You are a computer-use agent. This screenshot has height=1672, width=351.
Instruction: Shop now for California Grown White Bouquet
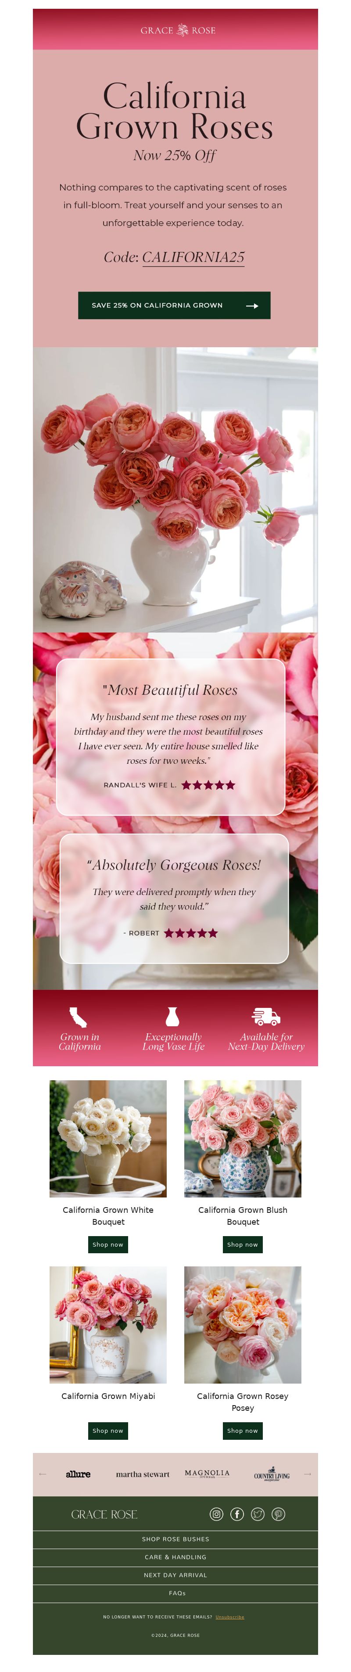tap(107, 1244)
